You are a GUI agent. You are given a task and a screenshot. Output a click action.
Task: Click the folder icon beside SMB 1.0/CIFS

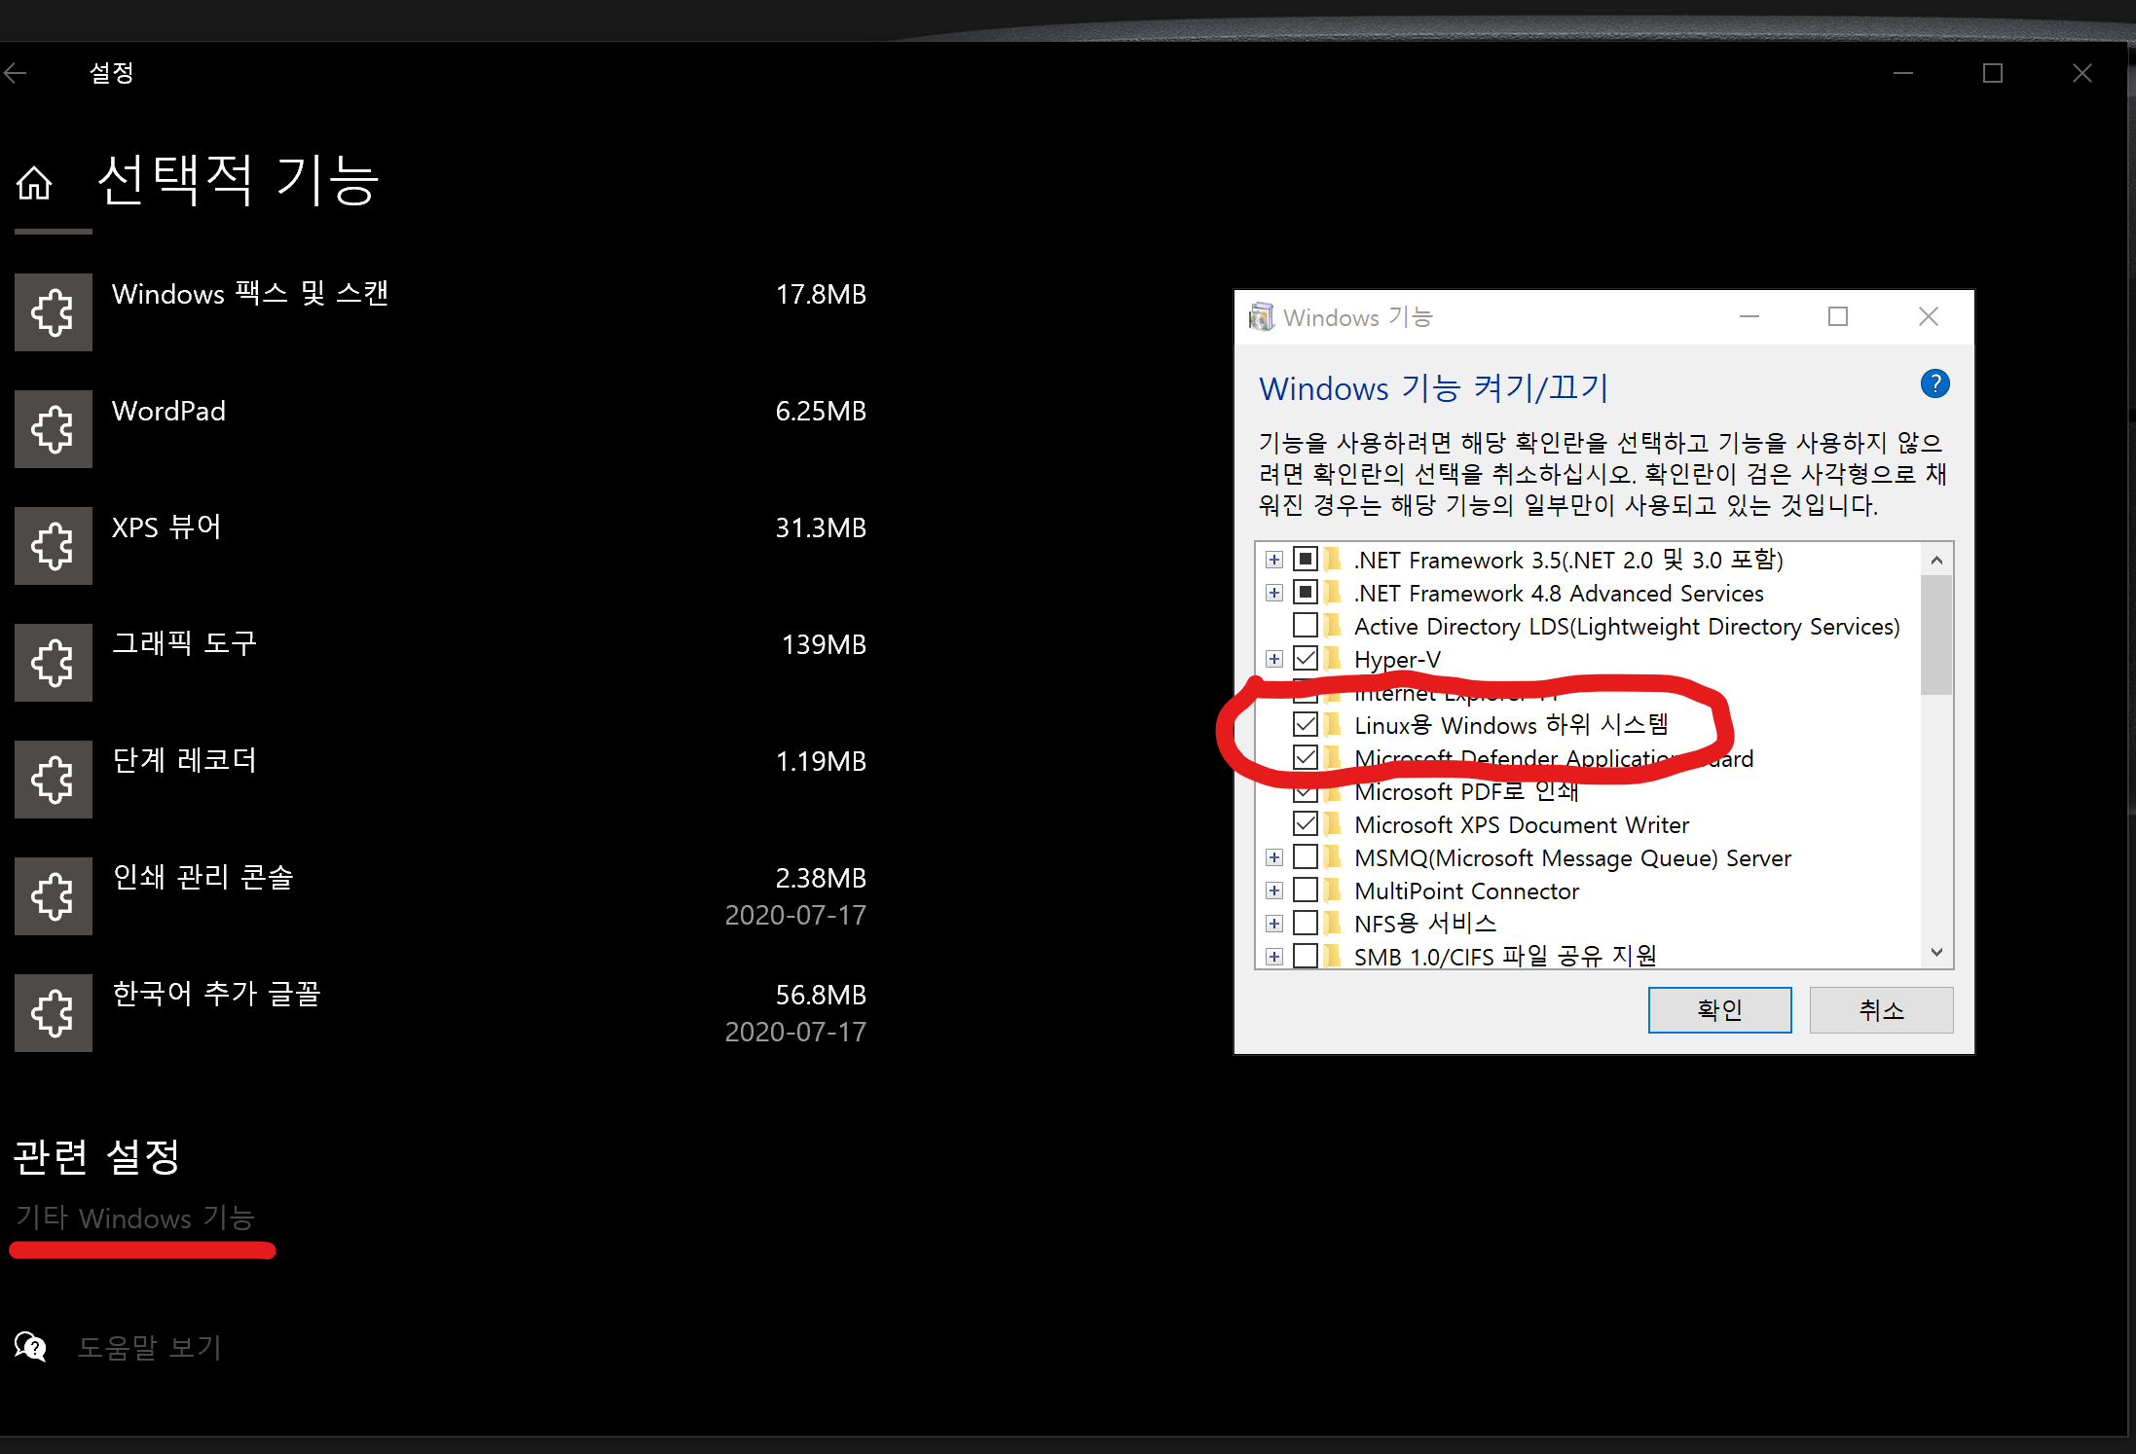pyautogui.click(x=1333, y=956)
